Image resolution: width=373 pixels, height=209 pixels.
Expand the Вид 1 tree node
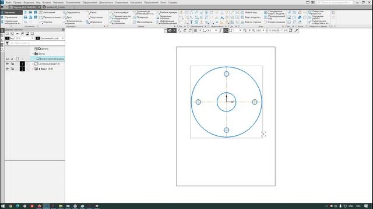tap(33, 69)
